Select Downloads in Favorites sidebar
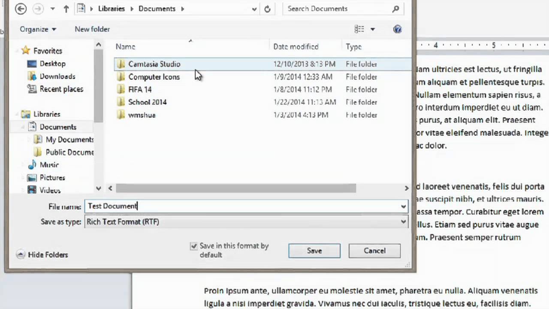 point(57,76)
